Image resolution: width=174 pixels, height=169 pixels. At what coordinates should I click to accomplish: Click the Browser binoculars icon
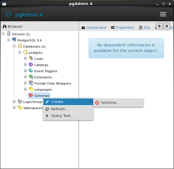[4, 26]
